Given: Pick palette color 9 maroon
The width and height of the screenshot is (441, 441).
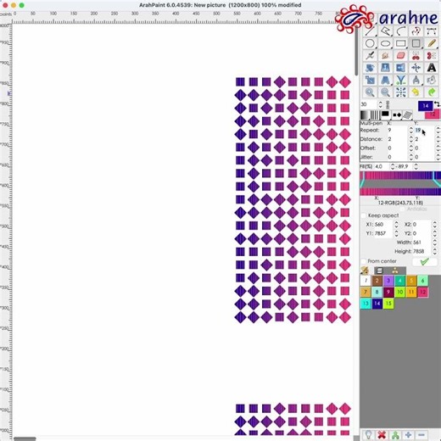Looking at the screenshot, I should (x=388, y=292).
